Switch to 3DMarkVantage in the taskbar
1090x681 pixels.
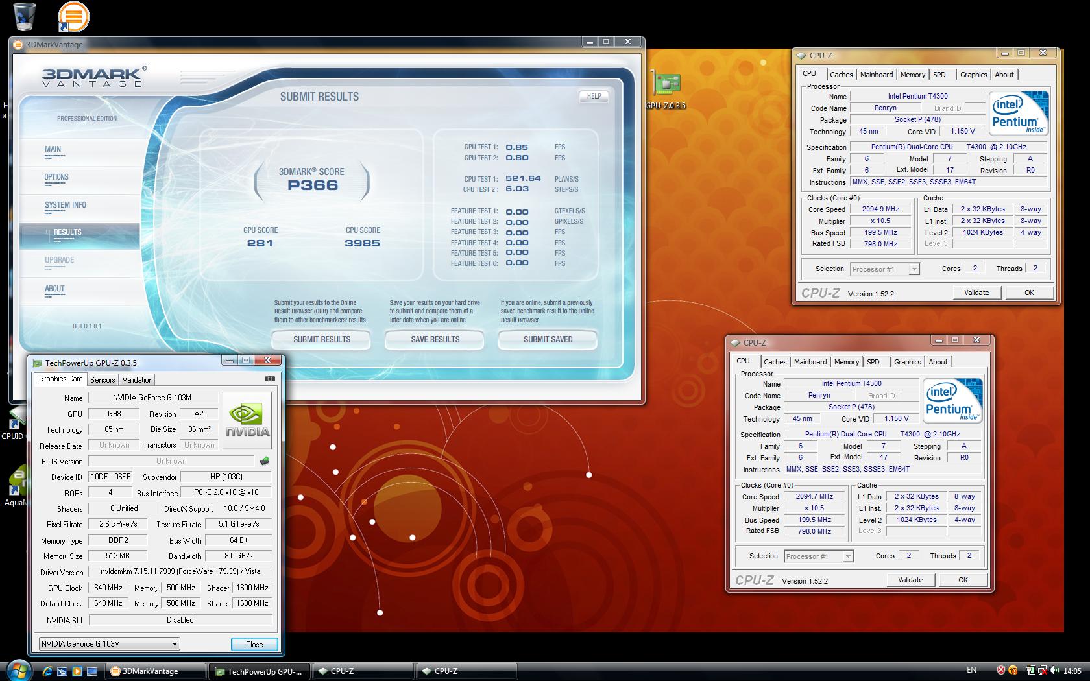point(156,671)
